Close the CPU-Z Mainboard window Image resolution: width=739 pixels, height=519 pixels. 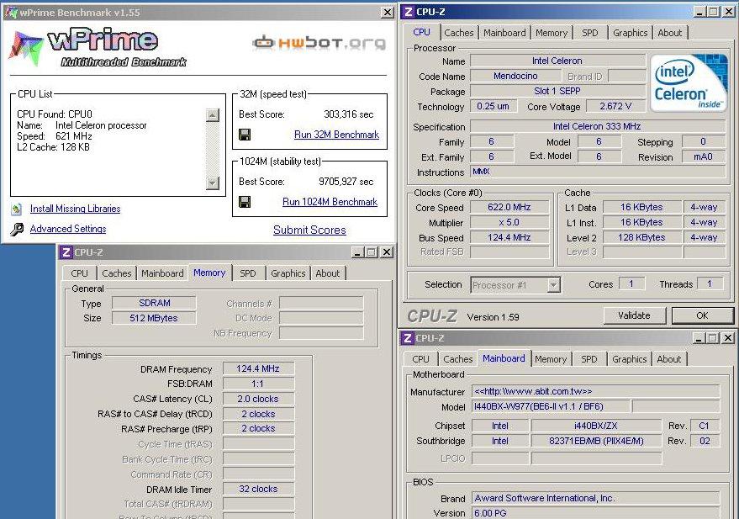[x=728, y=338]
